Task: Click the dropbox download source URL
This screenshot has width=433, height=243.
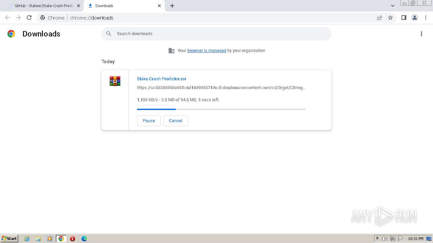Action: (221, 87)
